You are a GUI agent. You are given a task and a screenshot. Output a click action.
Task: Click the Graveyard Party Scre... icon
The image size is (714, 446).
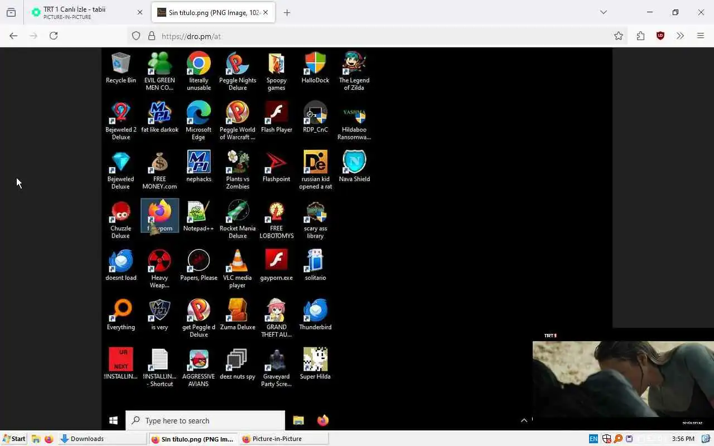pos(276,368)
